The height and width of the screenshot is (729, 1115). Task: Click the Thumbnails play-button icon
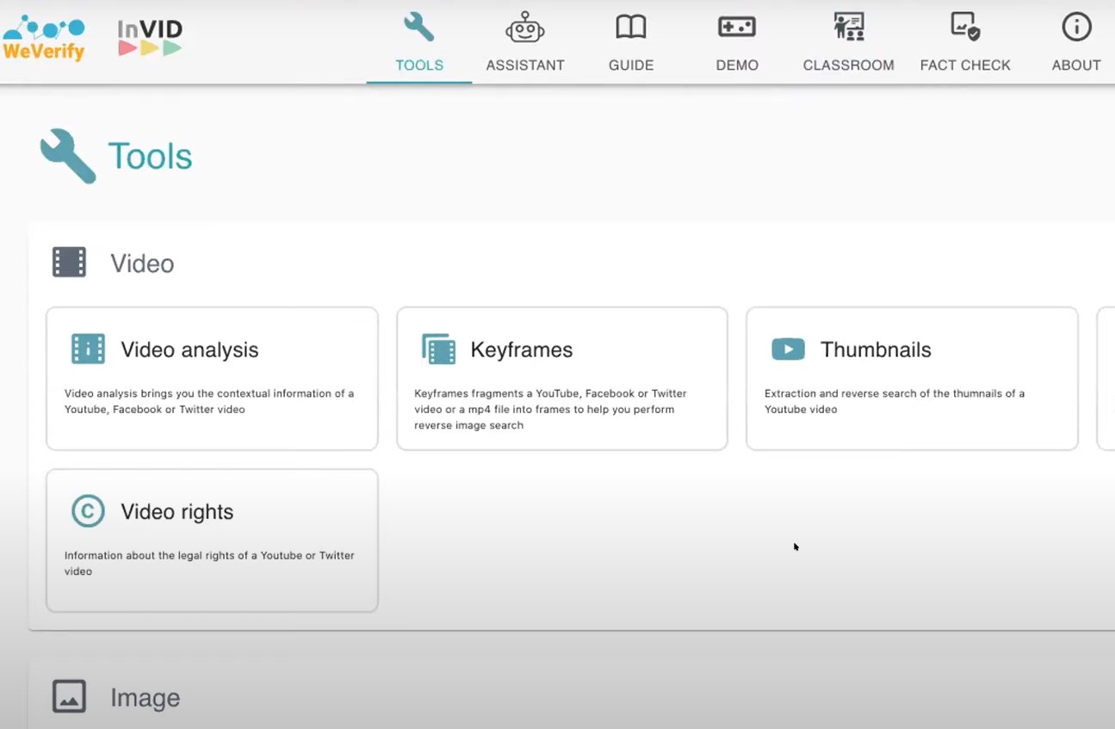(x=788, y=349)
